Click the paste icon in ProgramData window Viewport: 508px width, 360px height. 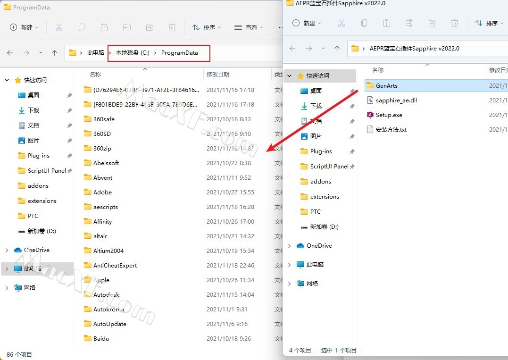point(104,27)
